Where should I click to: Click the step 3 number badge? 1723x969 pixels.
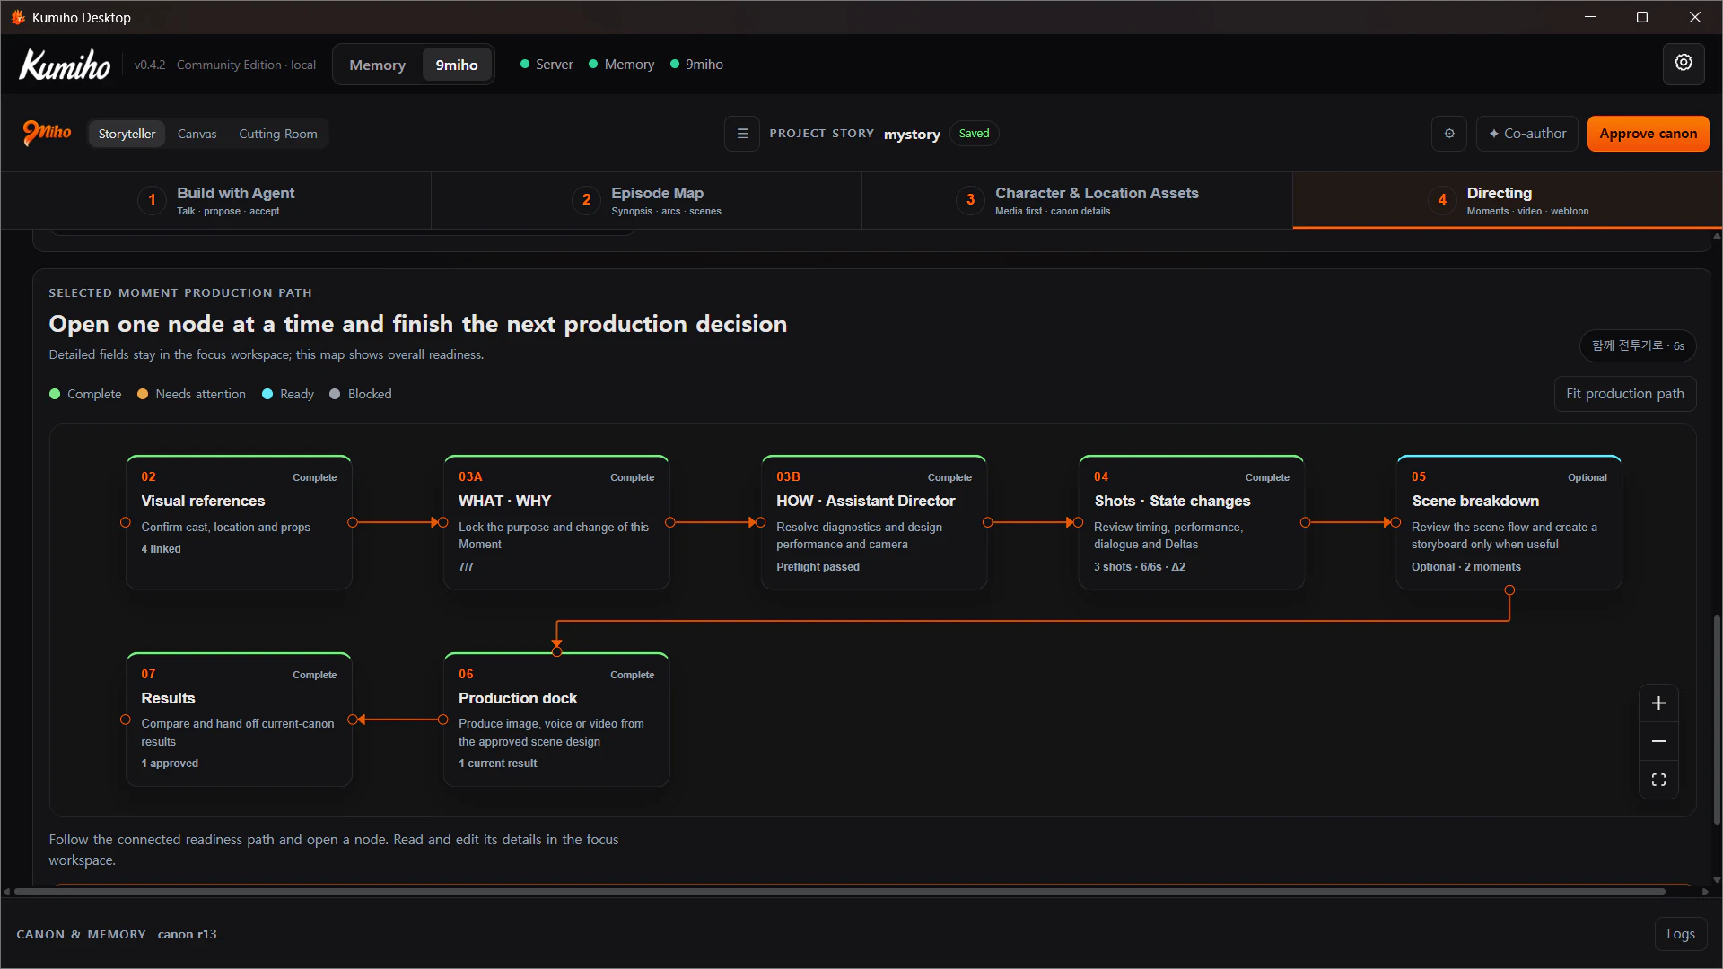(970, 199)
